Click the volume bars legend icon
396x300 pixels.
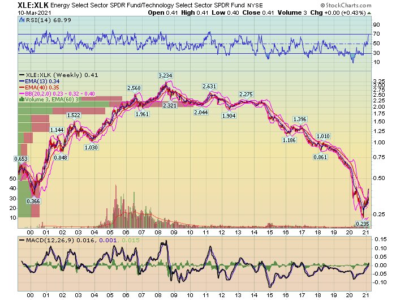click(21, 100)
